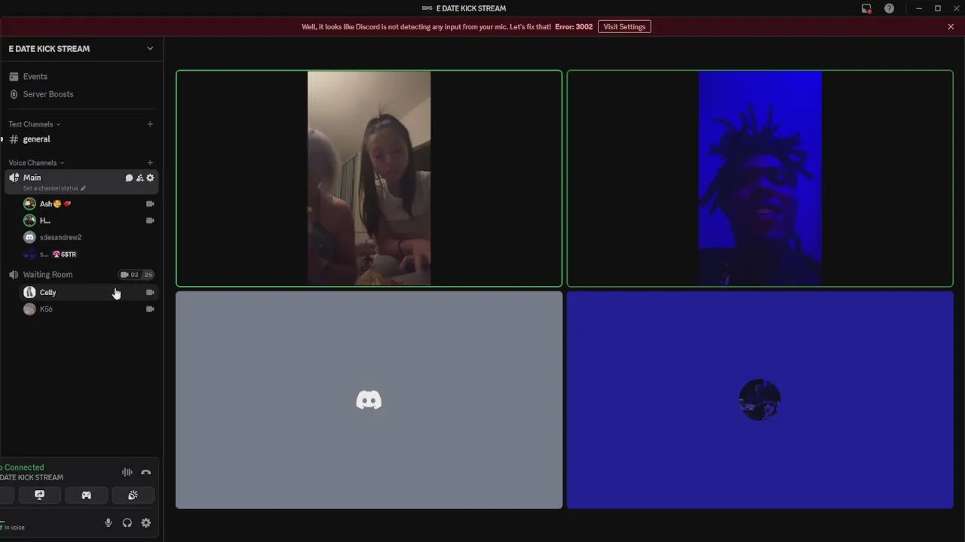Viewport: 965px width, 542px height.
Task: Set a channel status for Main
Action: [x=54, y=188]
